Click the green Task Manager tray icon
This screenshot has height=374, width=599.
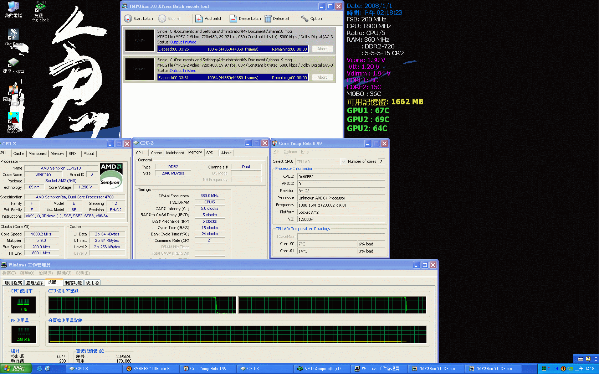coord(544,369)
